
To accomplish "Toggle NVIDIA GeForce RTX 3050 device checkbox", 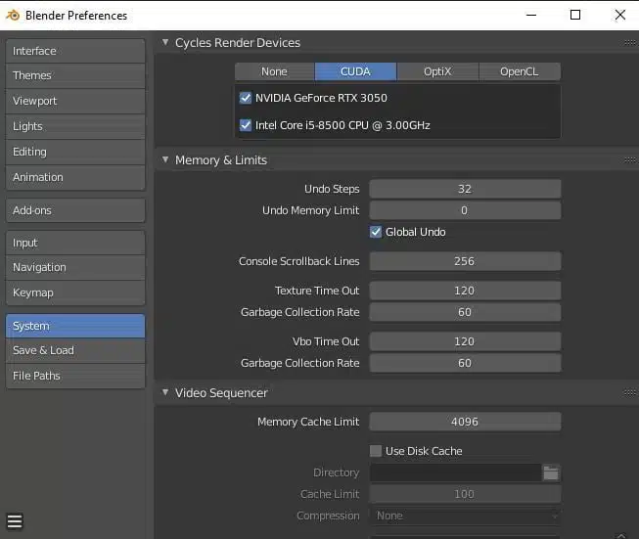I will point(246,98).
